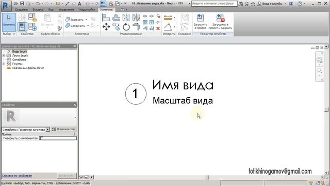Screen dimensions: 330x186
Task: Click the Изменить тип edit type button
Action: (63, 129)
